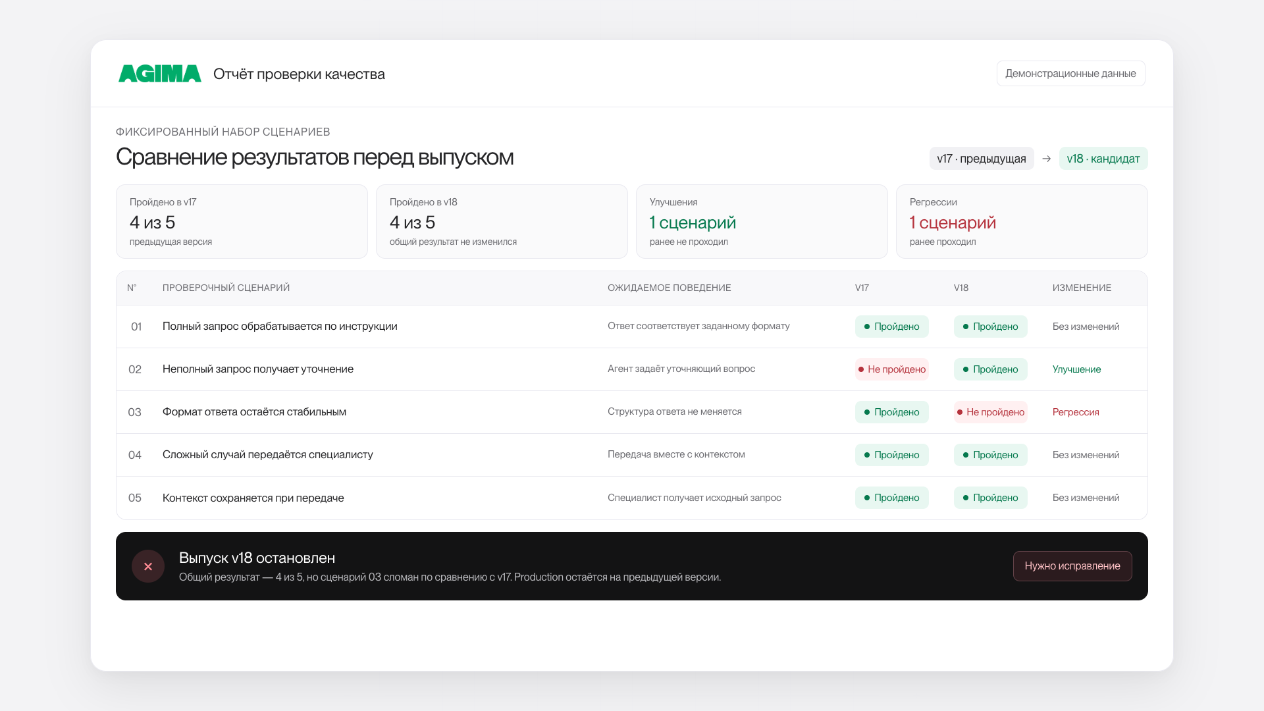The width and height of the screenshot is (1264, 711).
Task: Click the 'ФИКСИРОВАННЫЙ НАБОР СЦЕНАРИЕВ' label
Action: (223, 132)
